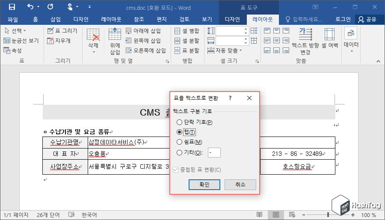The image size is (385, 220).
Task: Toggle 눈금선 보기 gridlines
Action: click(x=21, y=41)
